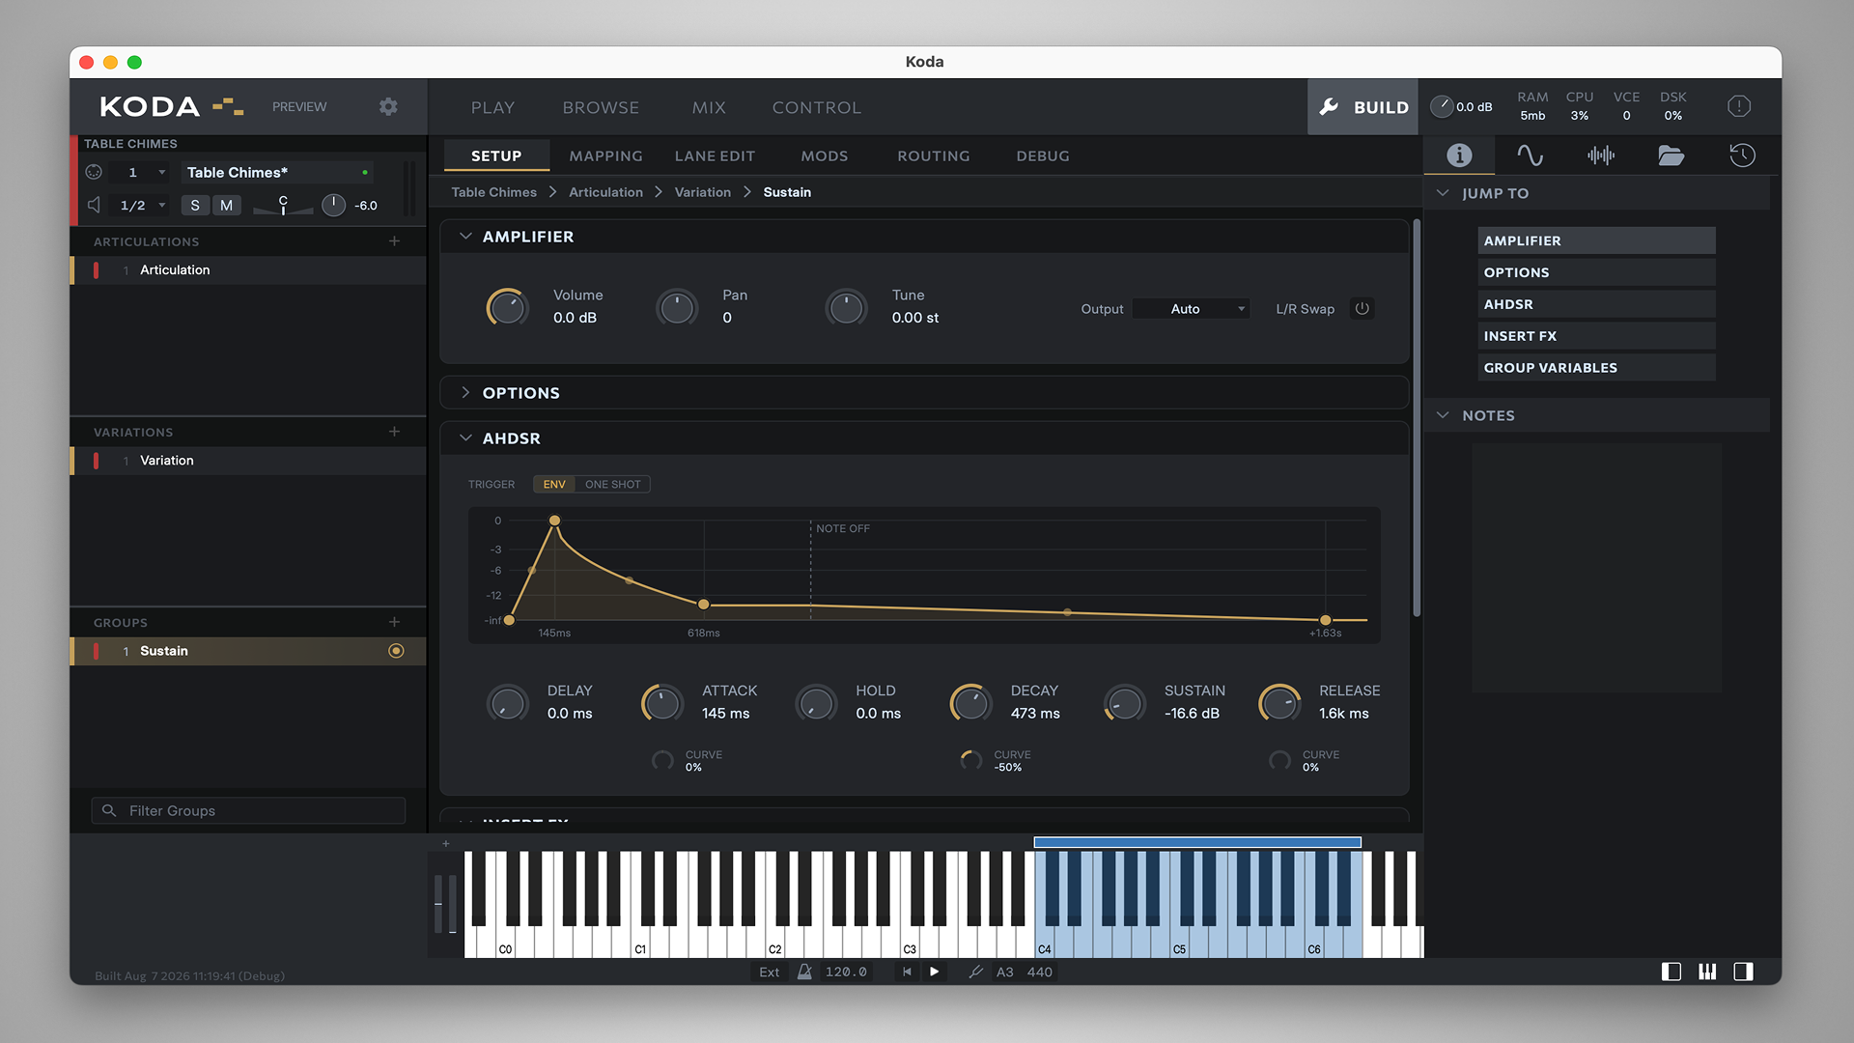Click the alert icon in top-right header

click(1739, 106)
